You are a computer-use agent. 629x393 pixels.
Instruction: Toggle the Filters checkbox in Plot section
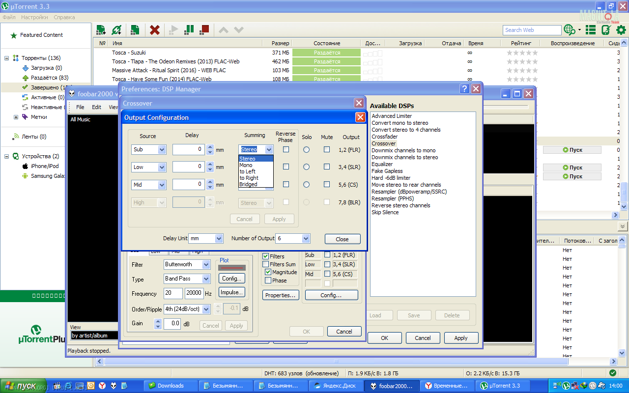266,256
